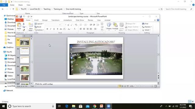Switch to the Animations tab
The image size is (195, 109).
[x=68, y=20]
